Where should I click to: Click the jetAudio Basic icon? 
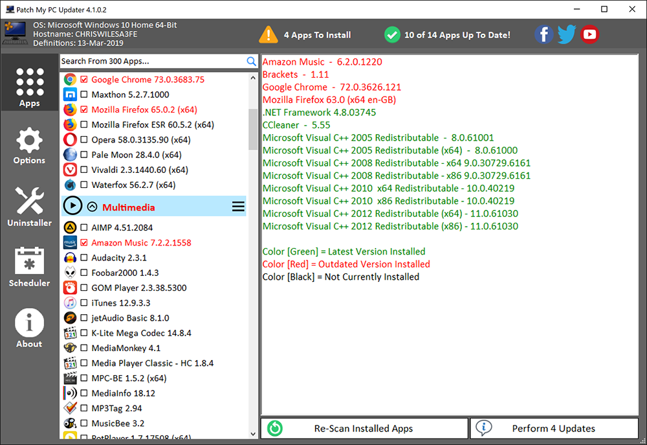[70, 318]
